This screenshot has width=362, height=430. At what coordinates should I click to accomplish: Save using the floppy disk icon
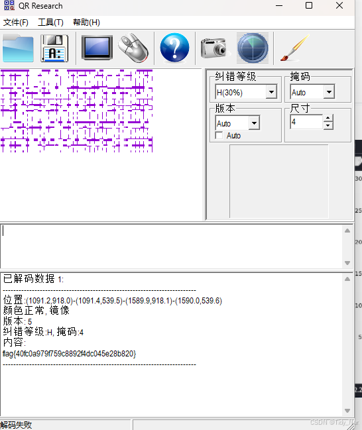click(x=54, y=48)
